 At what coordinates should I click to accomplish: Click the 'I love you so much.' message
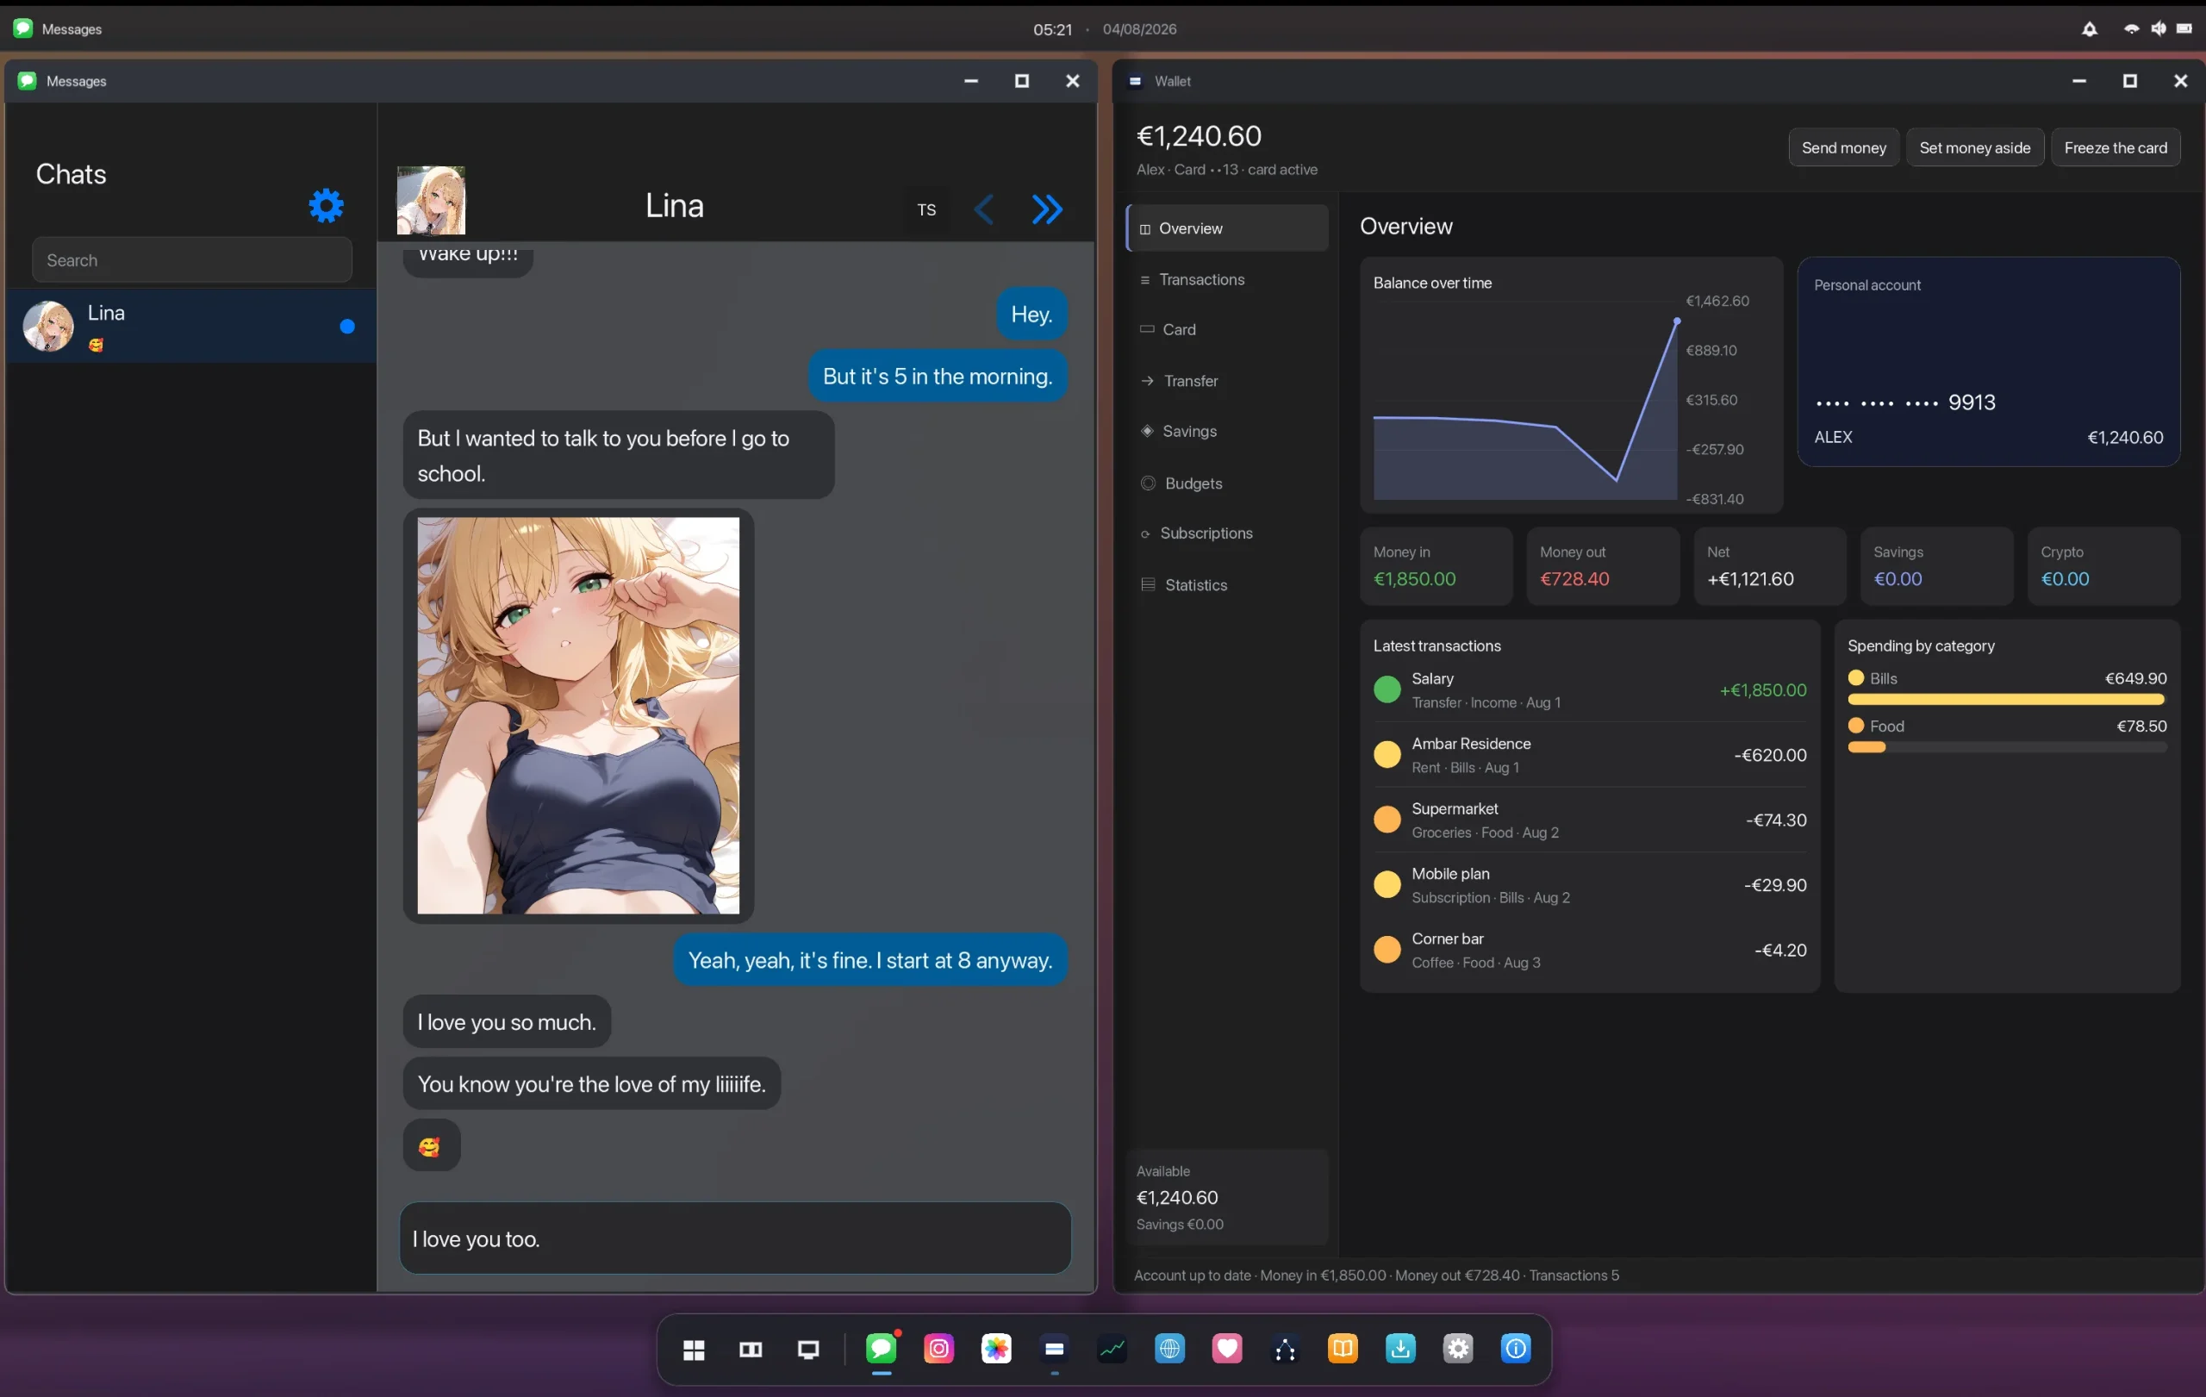click(x=507, y=1022)
